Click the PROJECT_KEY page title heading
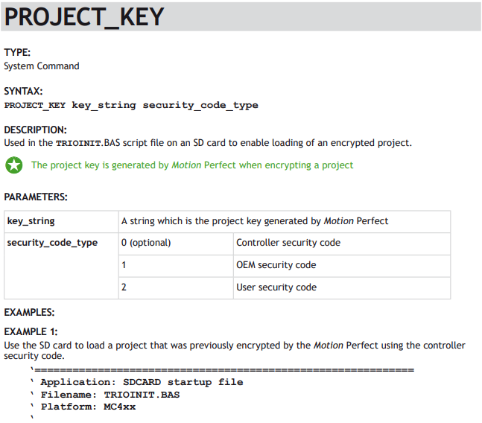This screenshot has width=482, height=423. [84, 17]
